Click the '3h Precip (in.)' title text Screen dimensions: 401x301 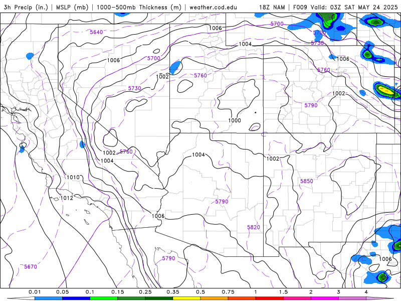(26, 7)
